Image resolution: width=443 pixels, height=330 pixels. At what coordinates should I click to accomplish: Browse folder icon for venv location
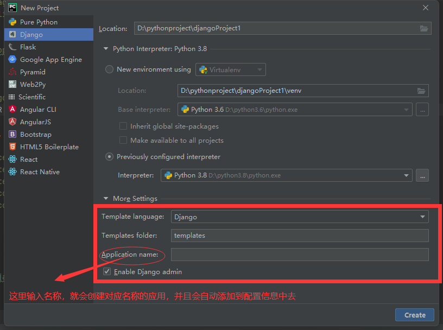421,91
